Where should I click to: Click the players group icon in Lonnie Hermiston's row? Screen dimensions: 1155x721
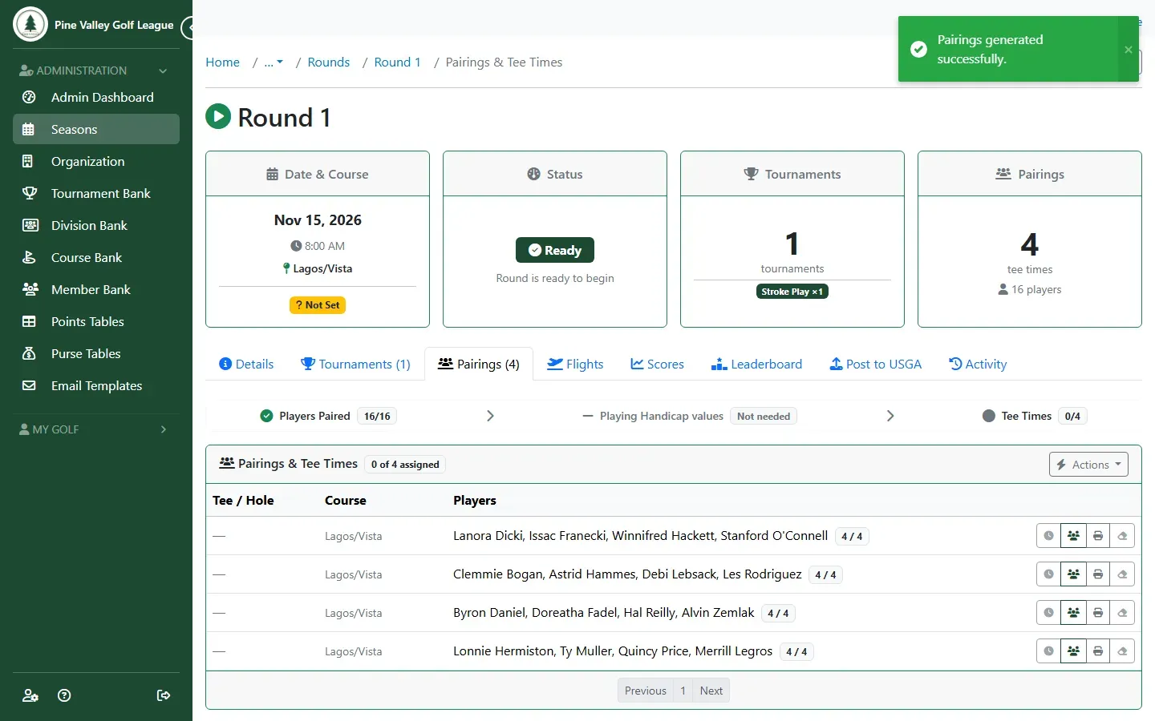1073,651
